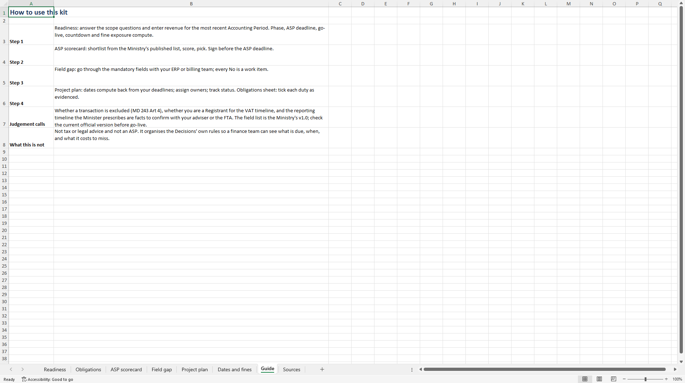
Task: Click the zoom out minus icon
Action: coord(624,379)
